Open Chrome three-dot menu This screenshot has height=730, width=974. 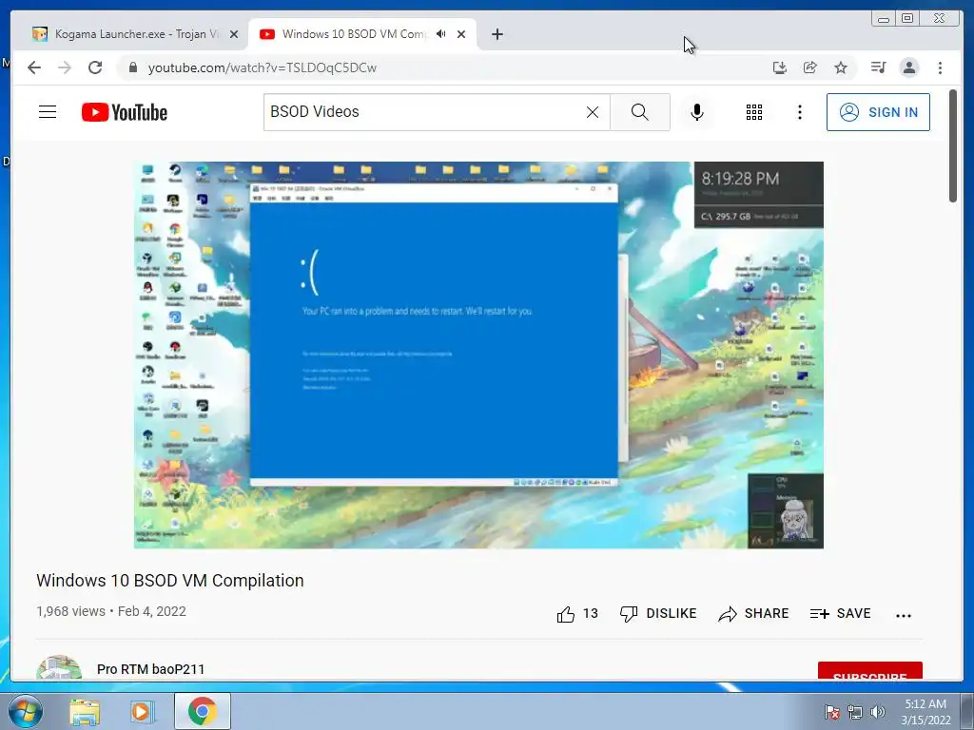pyautogui.click(x=940, y=67)
